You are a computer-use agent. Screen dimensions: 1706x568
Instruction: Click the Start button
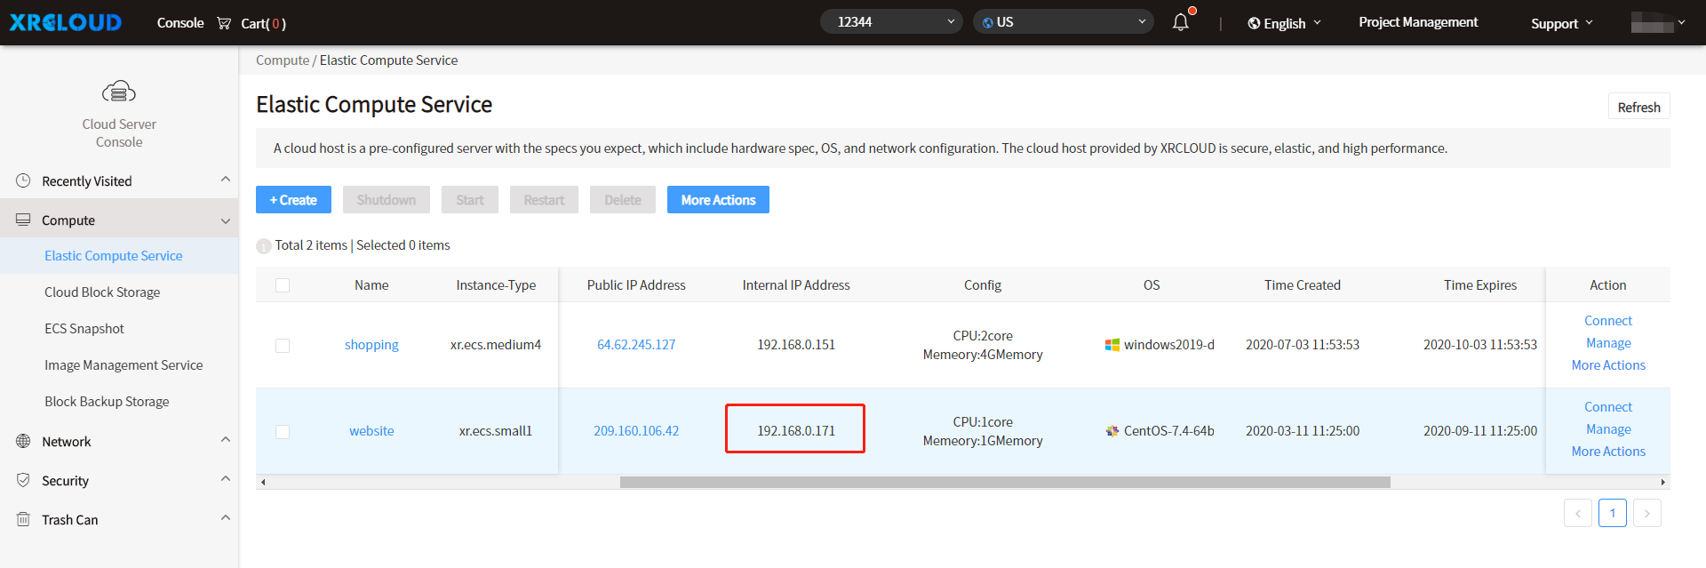pyautogui.click(x=470, y=200)
